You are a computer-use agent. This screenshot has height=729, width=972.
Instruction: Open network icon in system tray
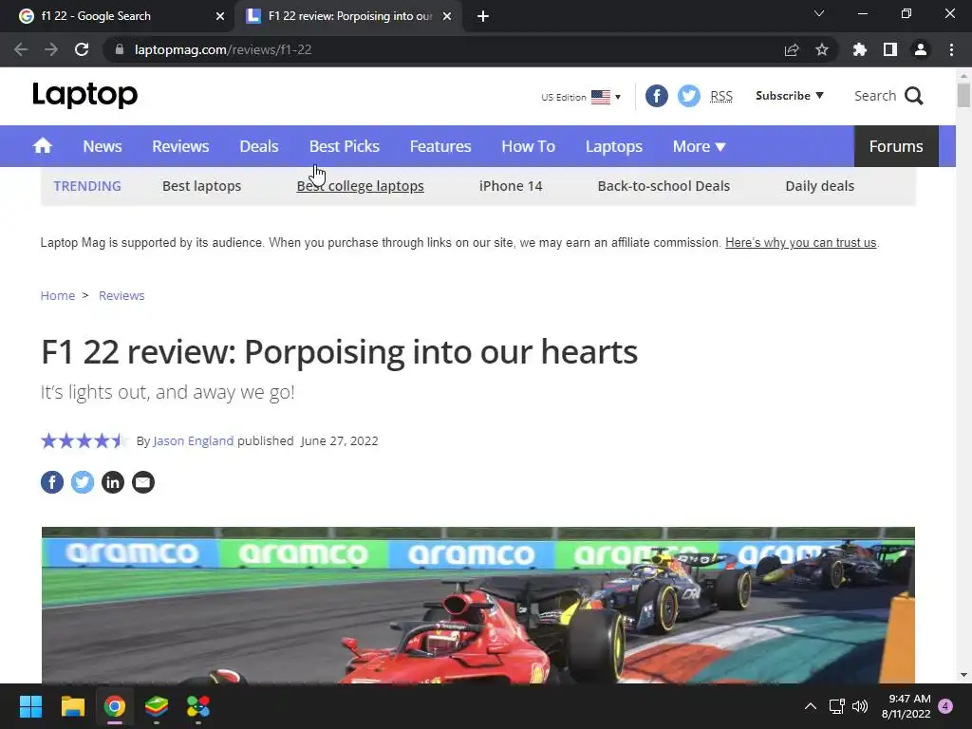click(836, 706)
